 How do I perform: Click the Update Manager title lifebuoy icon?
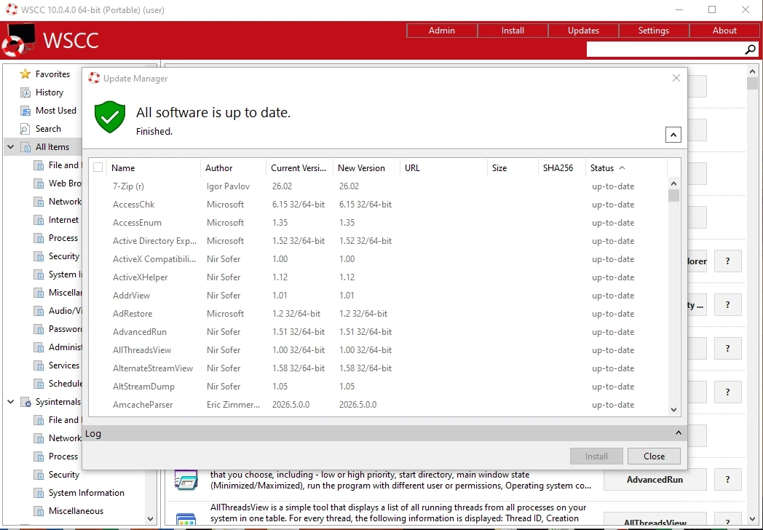tap(94, 79)
